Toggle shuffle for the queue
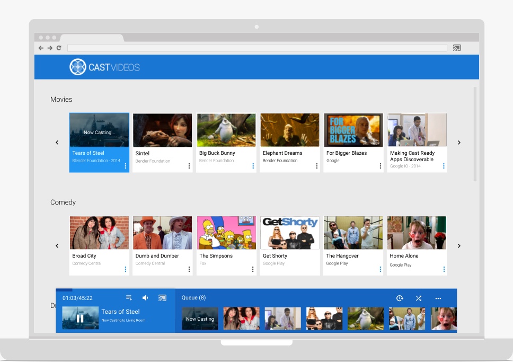Image resolution: width=513 pixels, height=362 pixels. click(418, 298)
